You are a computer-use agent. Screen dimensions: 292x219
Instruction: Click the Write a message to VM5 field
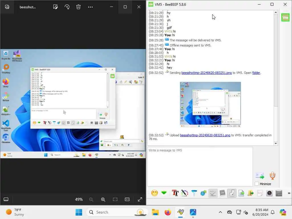(200, 167)
